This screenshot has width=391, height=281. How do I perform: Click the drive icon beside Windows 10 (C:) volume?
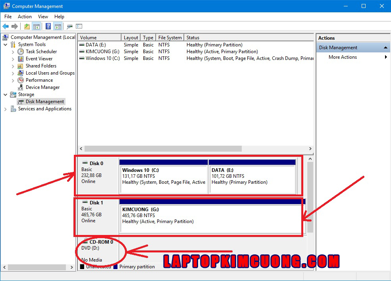point(82,58)
